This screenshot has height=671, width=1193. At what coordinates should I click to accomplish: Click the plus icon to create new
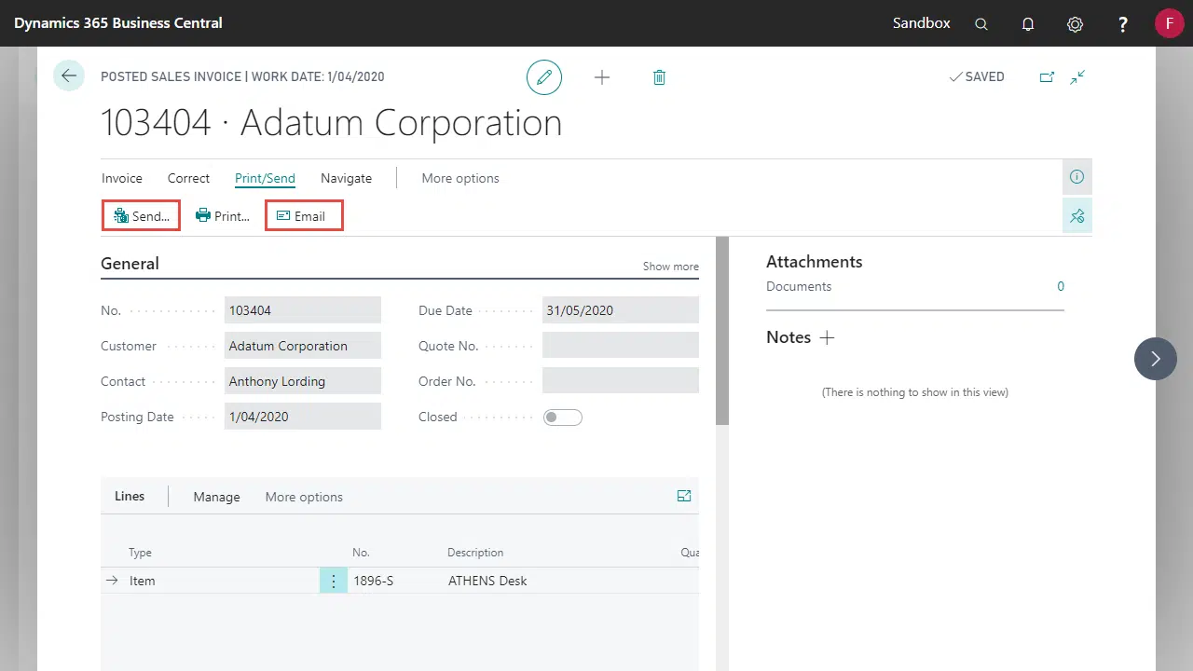[602, 77]
